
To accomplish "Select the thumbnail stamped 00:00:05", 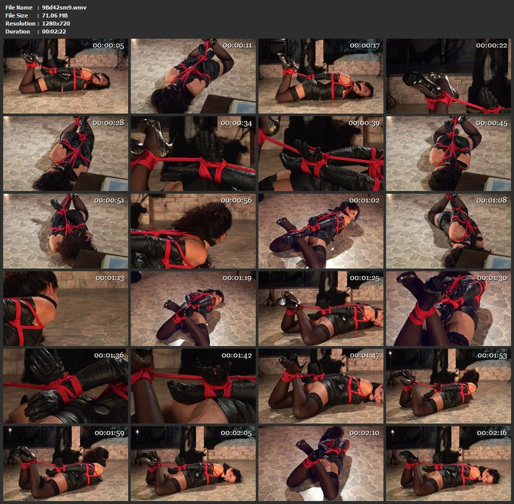I will pyautogui.click(x=66, y=76).
